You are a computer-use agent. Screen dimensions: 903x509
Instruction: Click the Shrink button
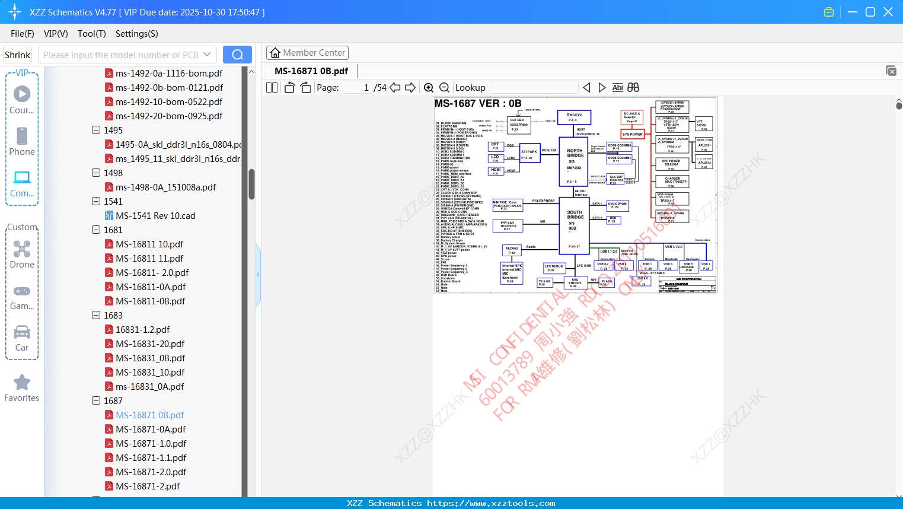[18, 55]
